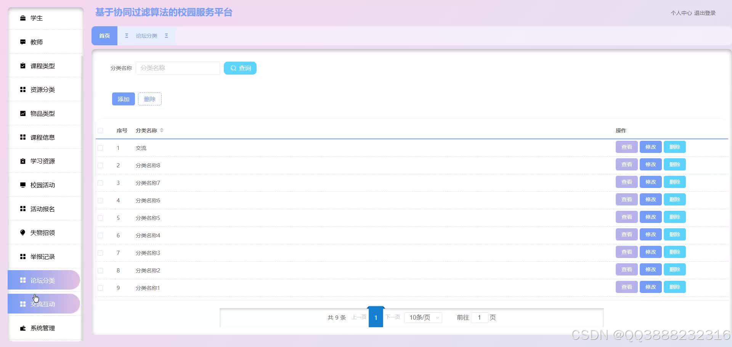Click the 举报记录 grid icon
The width and height of the screenshot is (732, 347).
pos(23,256)
